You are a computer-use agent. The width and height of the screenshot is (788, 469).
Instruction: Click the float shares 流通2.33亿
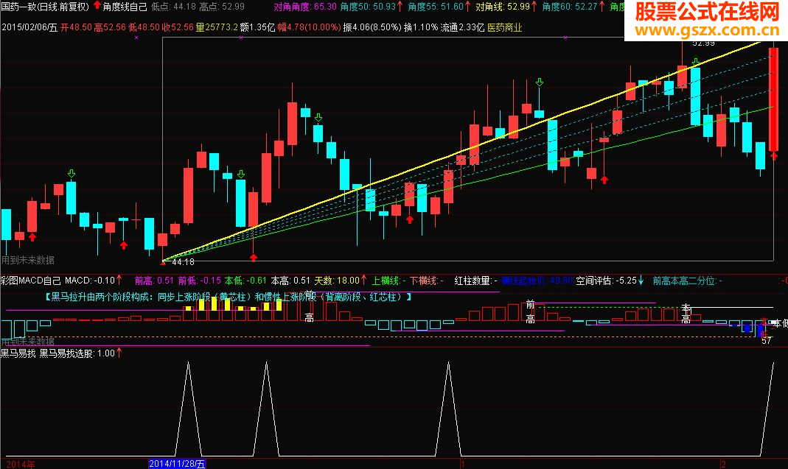pyautogui.click(x=462, y=27)
